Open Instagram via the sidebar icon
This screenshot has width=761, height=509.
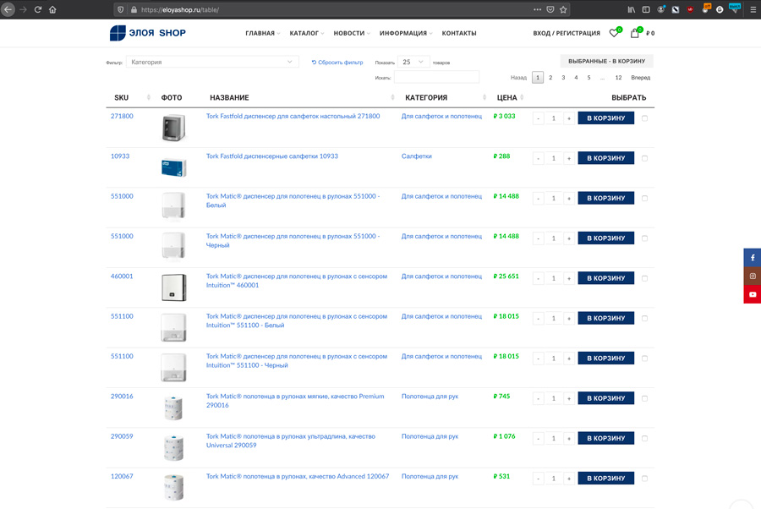(752, 276)
